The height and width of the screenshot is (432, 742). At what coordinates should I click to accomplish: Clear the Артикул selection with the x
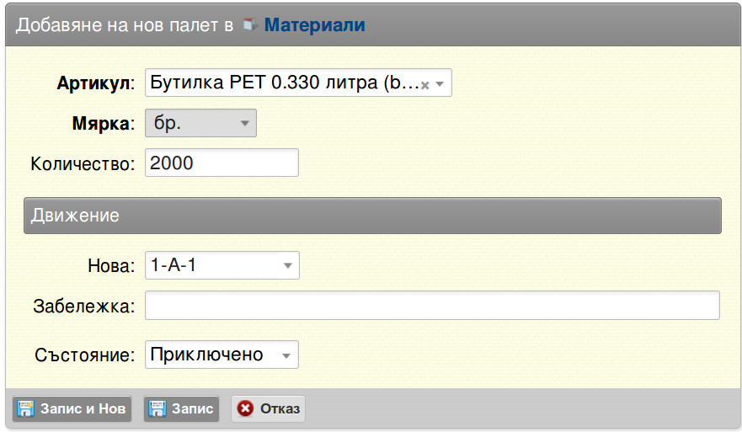point(425,85)
